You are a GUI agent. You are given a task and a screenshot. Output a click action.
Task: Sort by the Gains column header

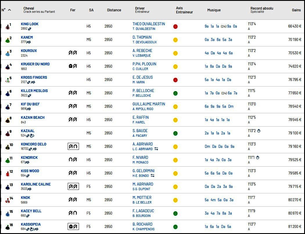(x=296, y=10)
